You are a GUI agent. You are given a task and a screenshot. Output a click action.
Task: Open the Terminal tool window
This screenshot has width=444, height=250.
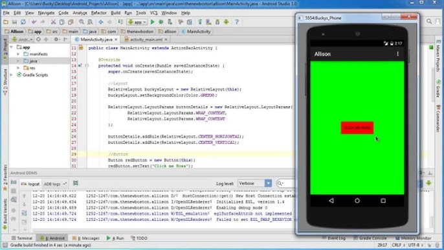(22, 238)
